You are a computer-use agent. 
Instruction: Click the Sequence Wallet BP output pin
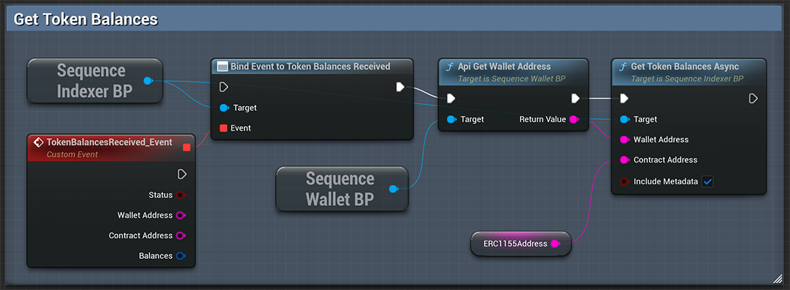click(393, 189)
